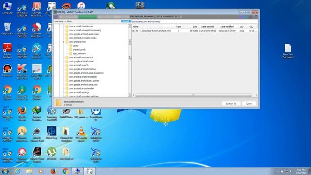The height and width of the screenshot is (175, 311).
Task: Select the app_webview subfolder
Action: (x=79, y=53)
